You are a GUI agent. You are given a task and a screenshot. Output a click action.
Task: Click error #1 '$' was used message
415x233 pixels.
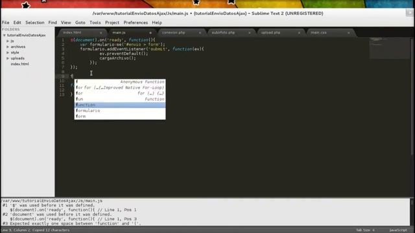point(49,205)
